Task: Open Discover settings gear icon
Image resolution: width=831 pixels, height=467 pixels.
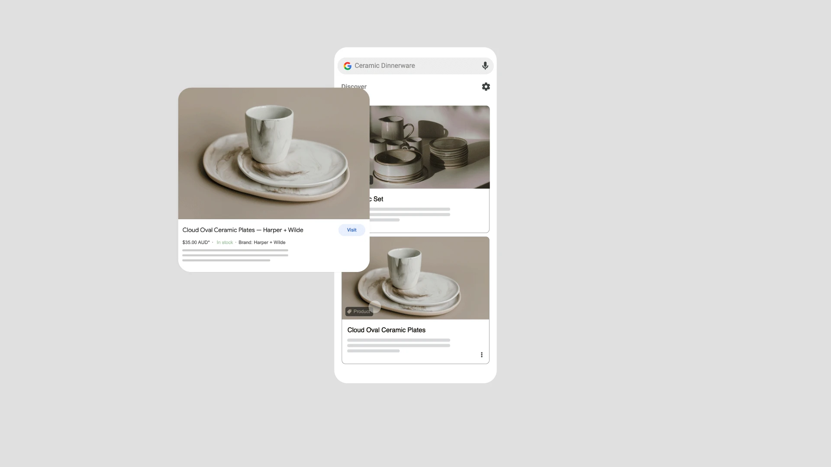Action: coord(486,86)
